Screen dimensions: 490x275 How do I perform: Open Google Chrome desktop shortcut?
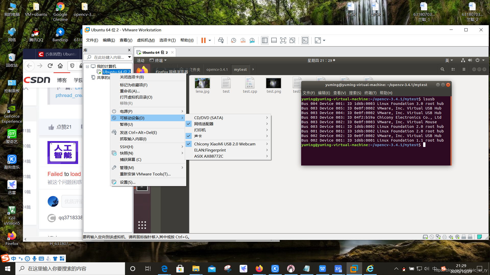[60, 12]
